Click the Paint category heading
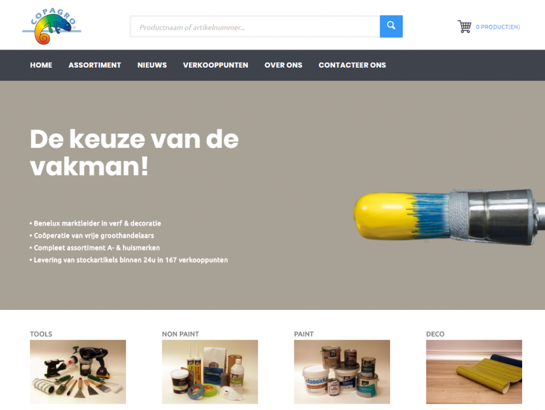The image size is (545, 410). pyautogui.click(x=304, y=334)
